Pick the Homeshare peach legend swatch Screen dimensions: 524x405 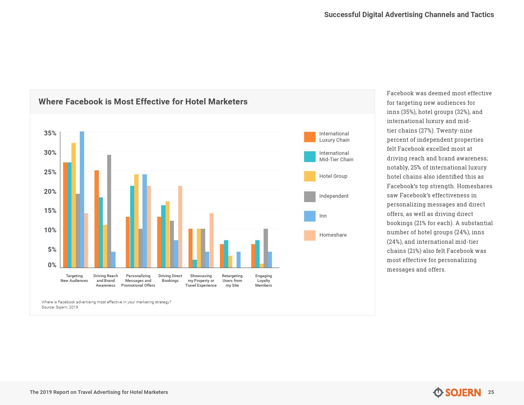[x=310, y=235]
